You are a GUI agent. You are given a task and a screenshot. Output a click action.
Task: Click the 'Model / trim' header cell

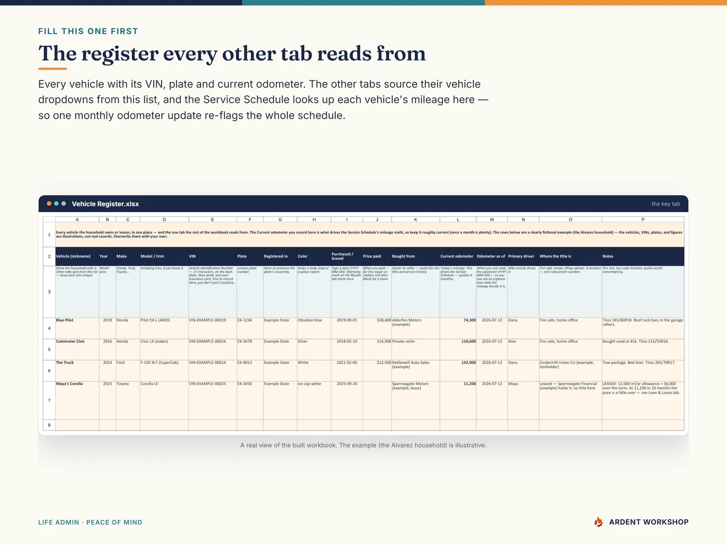click(x=164, y=256)
